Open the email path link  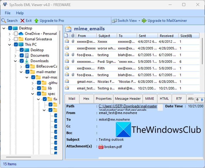[128, 108]
